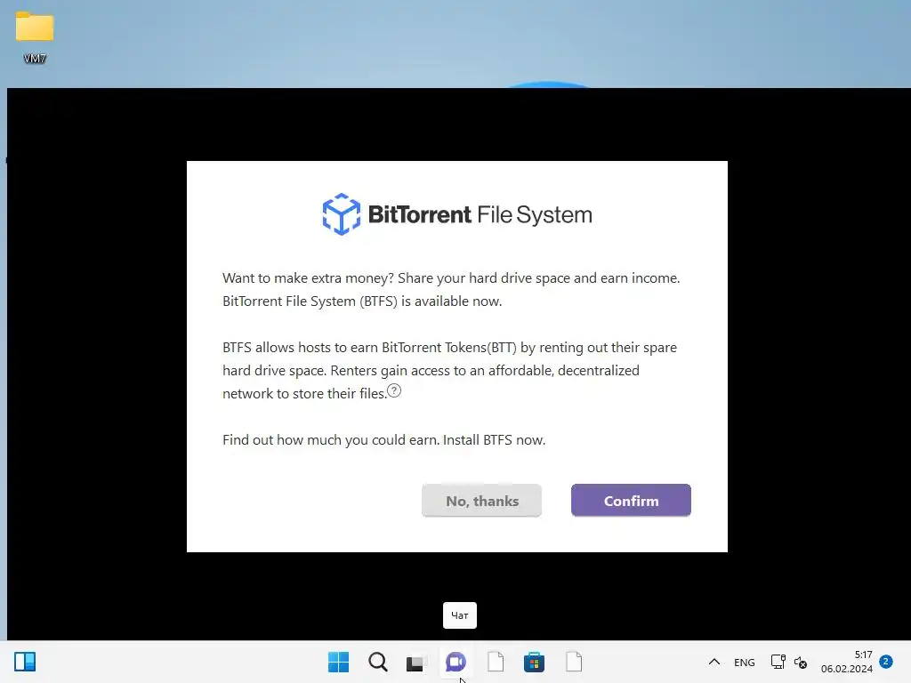This screenshot has width=911, height=683.
Task: Confirm the BTFS installation
Action: [631, 500]
